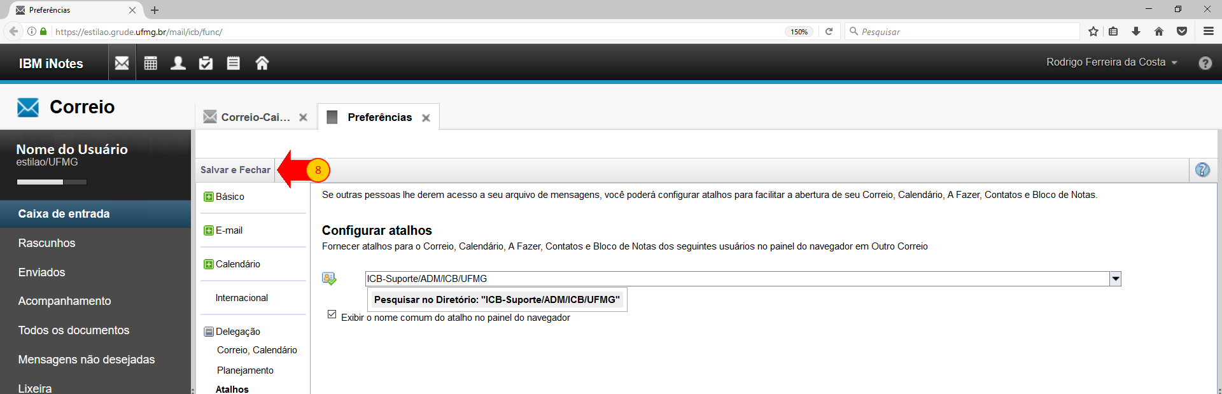Viewport: 1222px width, 394px height.
Task: Click the help question mark beside user name
Action: [x=1205, y=63]
